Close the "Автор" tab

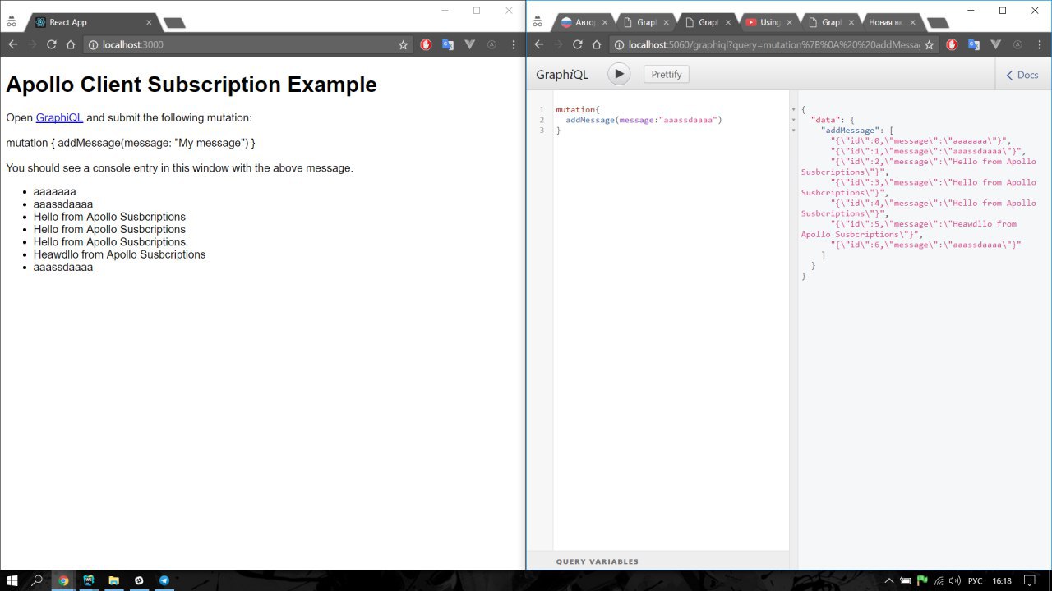click(604, 23)
